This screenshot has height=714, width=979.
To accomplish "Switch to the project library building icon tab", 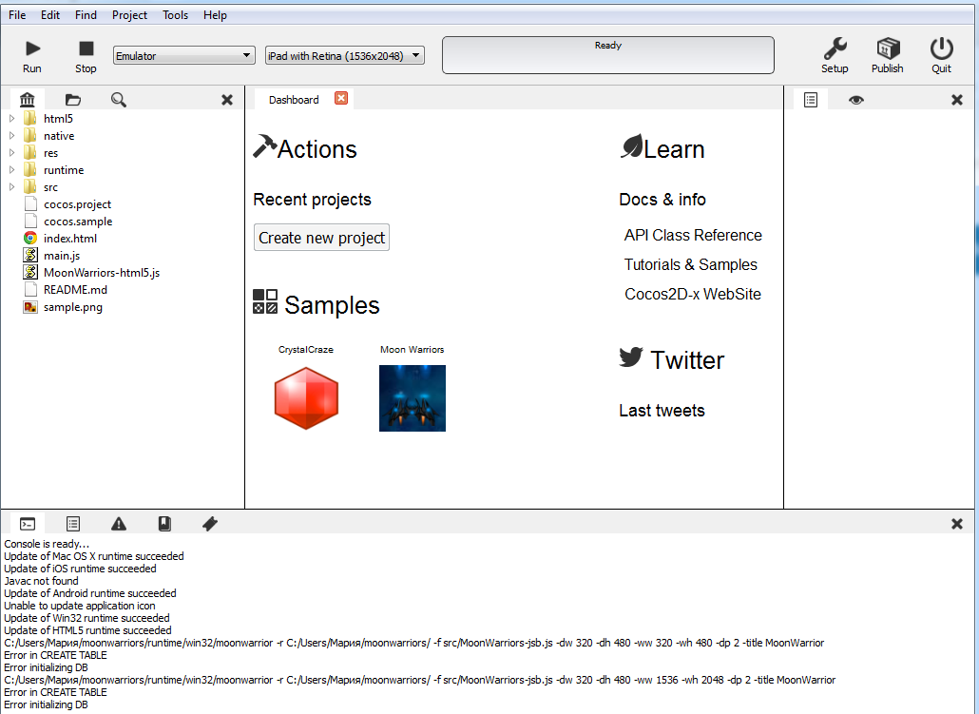I will point(28,99).
